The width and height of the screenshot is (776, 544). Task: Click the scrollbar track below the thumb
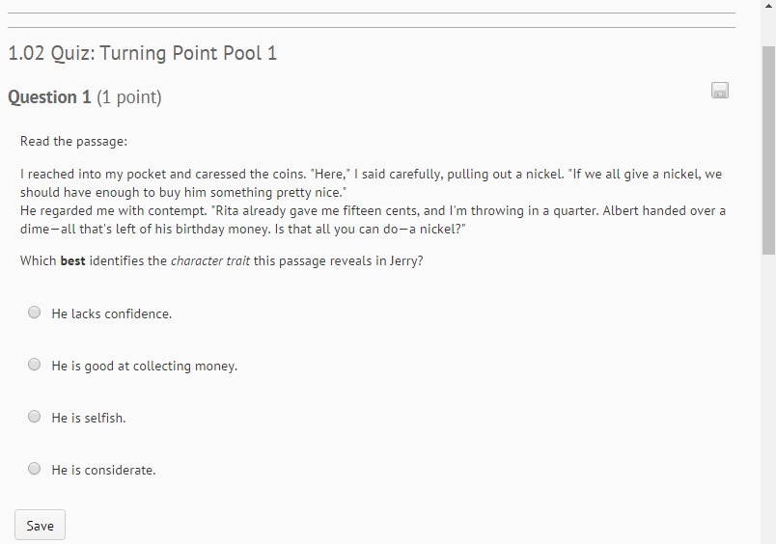(x=768, y=405)
